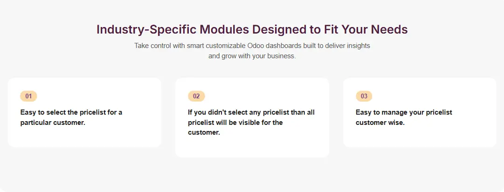The width and height of the screenshot is (504, 192).
Task: Click the "customer wise." line in card 03
Action: coord(380,123)
